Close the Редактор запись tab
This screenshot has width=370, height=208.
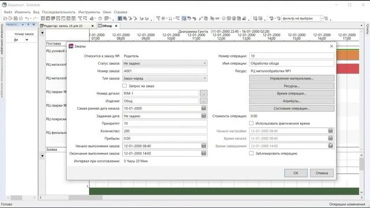click(92, 26)
